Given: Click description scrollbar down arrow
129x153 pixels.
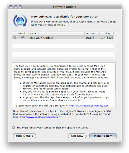Looking at the screenshot, I should 116,106.
